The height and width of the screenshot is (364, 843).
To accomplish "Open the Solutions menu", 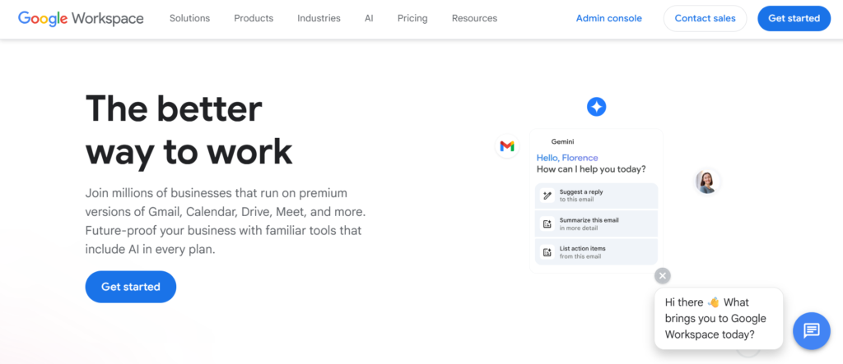I will [189, 18].
